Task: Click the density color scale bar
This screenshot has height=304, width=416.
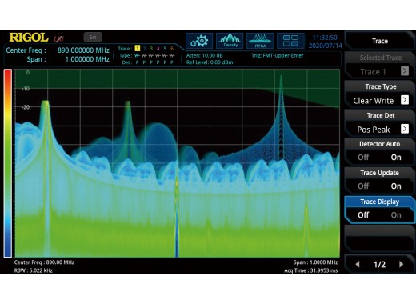Action: (8, 163)
